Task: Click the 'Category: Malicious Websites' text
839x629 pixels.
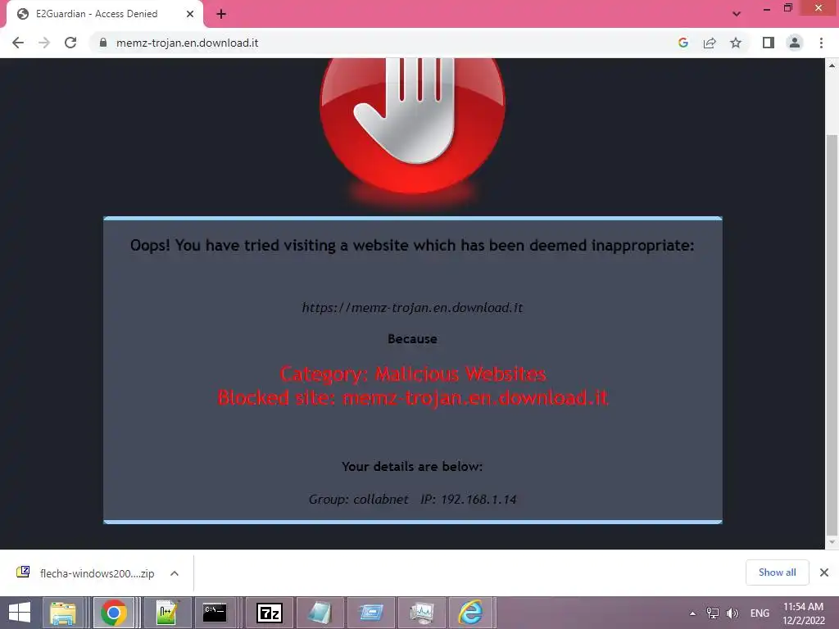Action: (413, 373)
